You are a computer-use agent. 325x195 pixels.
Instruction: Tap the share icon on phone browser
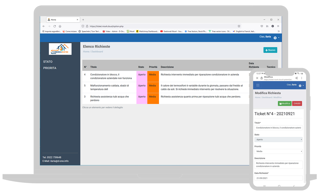coord(297,78)
